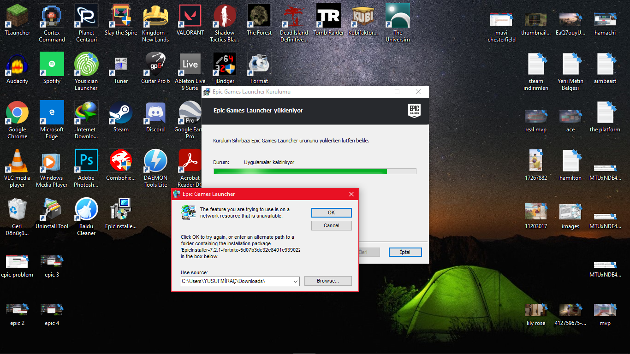Click the Guitar Pro 6 icon
Image resolution: width=630 pixels, height=354 pixels.
coord(155,65)
